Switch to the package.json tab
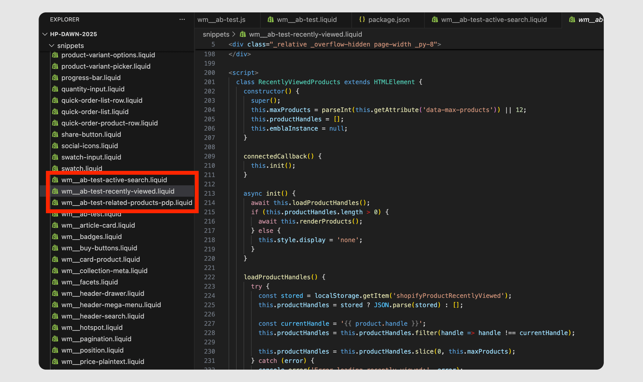643x382 pixels. 389,20
